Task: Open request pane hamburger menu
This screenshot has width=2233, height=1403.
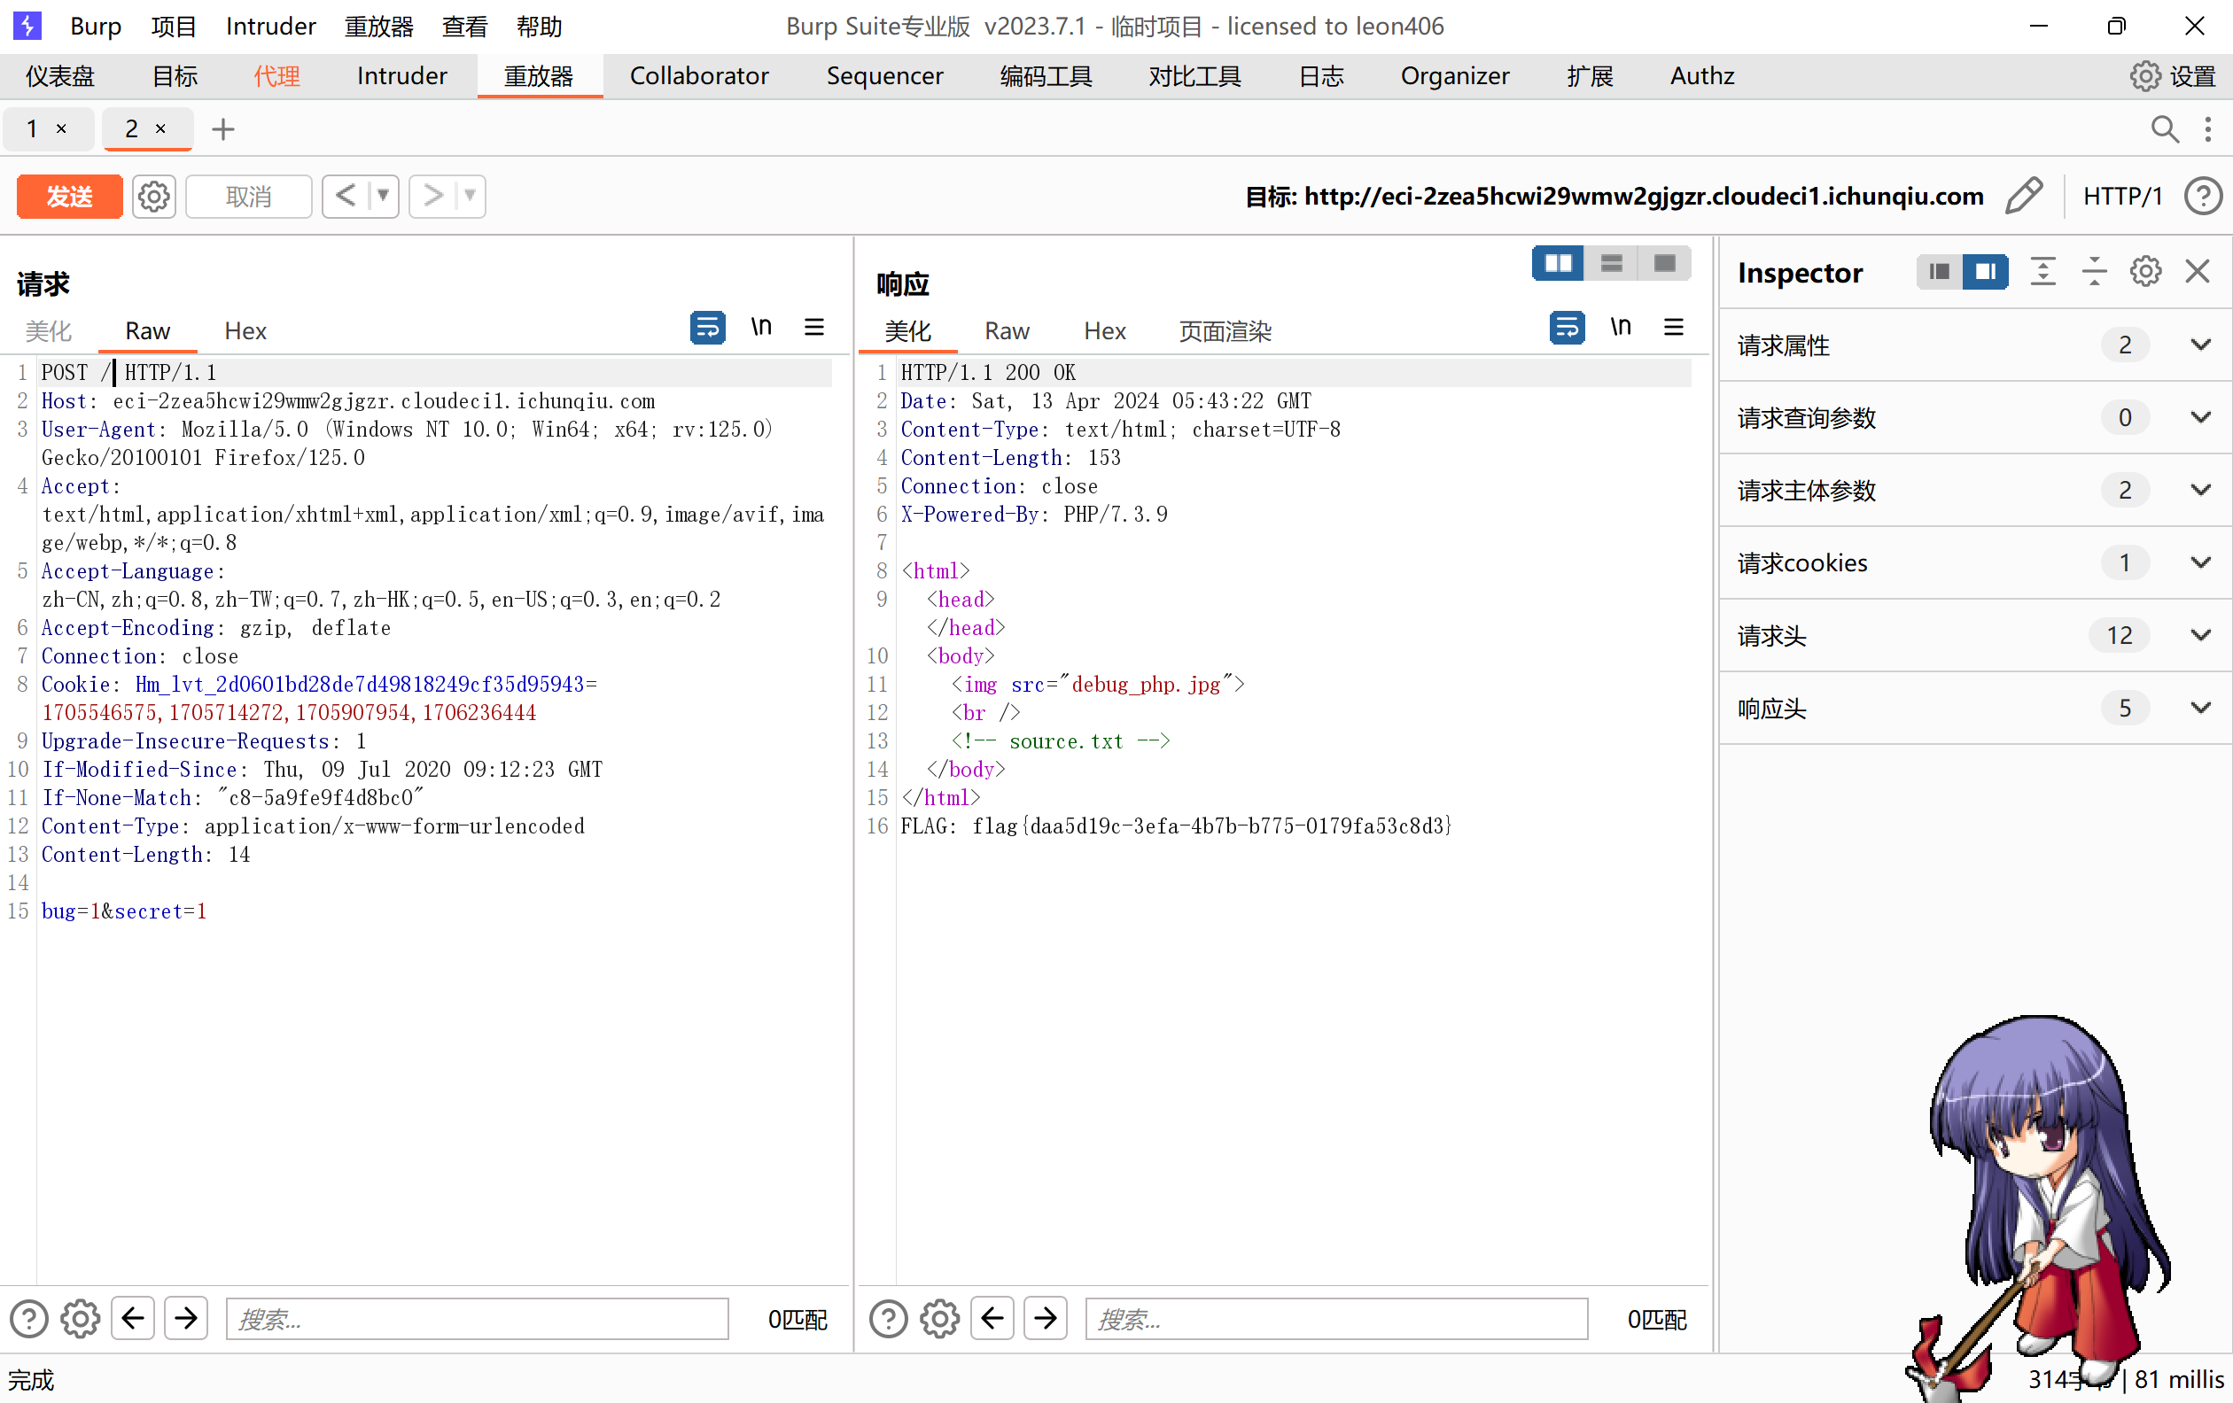Action: (x=814, y=327)
